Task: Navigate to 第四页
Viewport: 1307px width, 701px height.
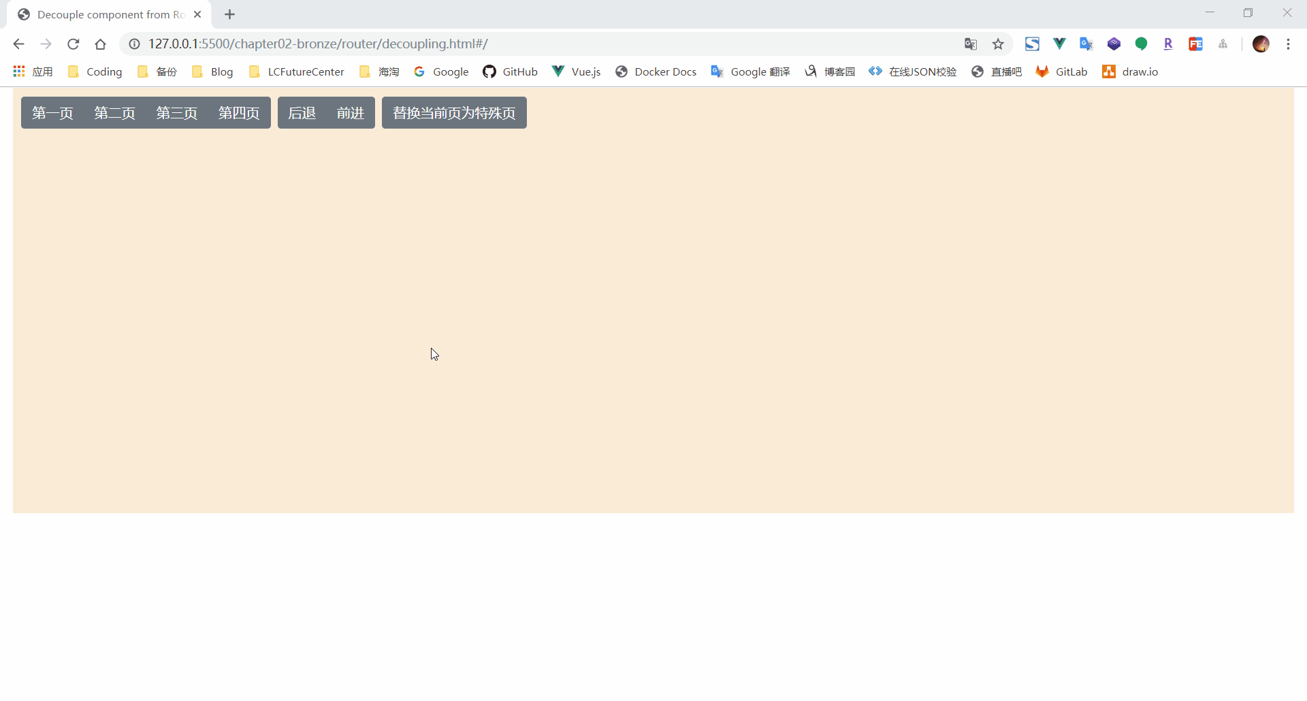Action: pyautogui.click(x=239, y=113)
